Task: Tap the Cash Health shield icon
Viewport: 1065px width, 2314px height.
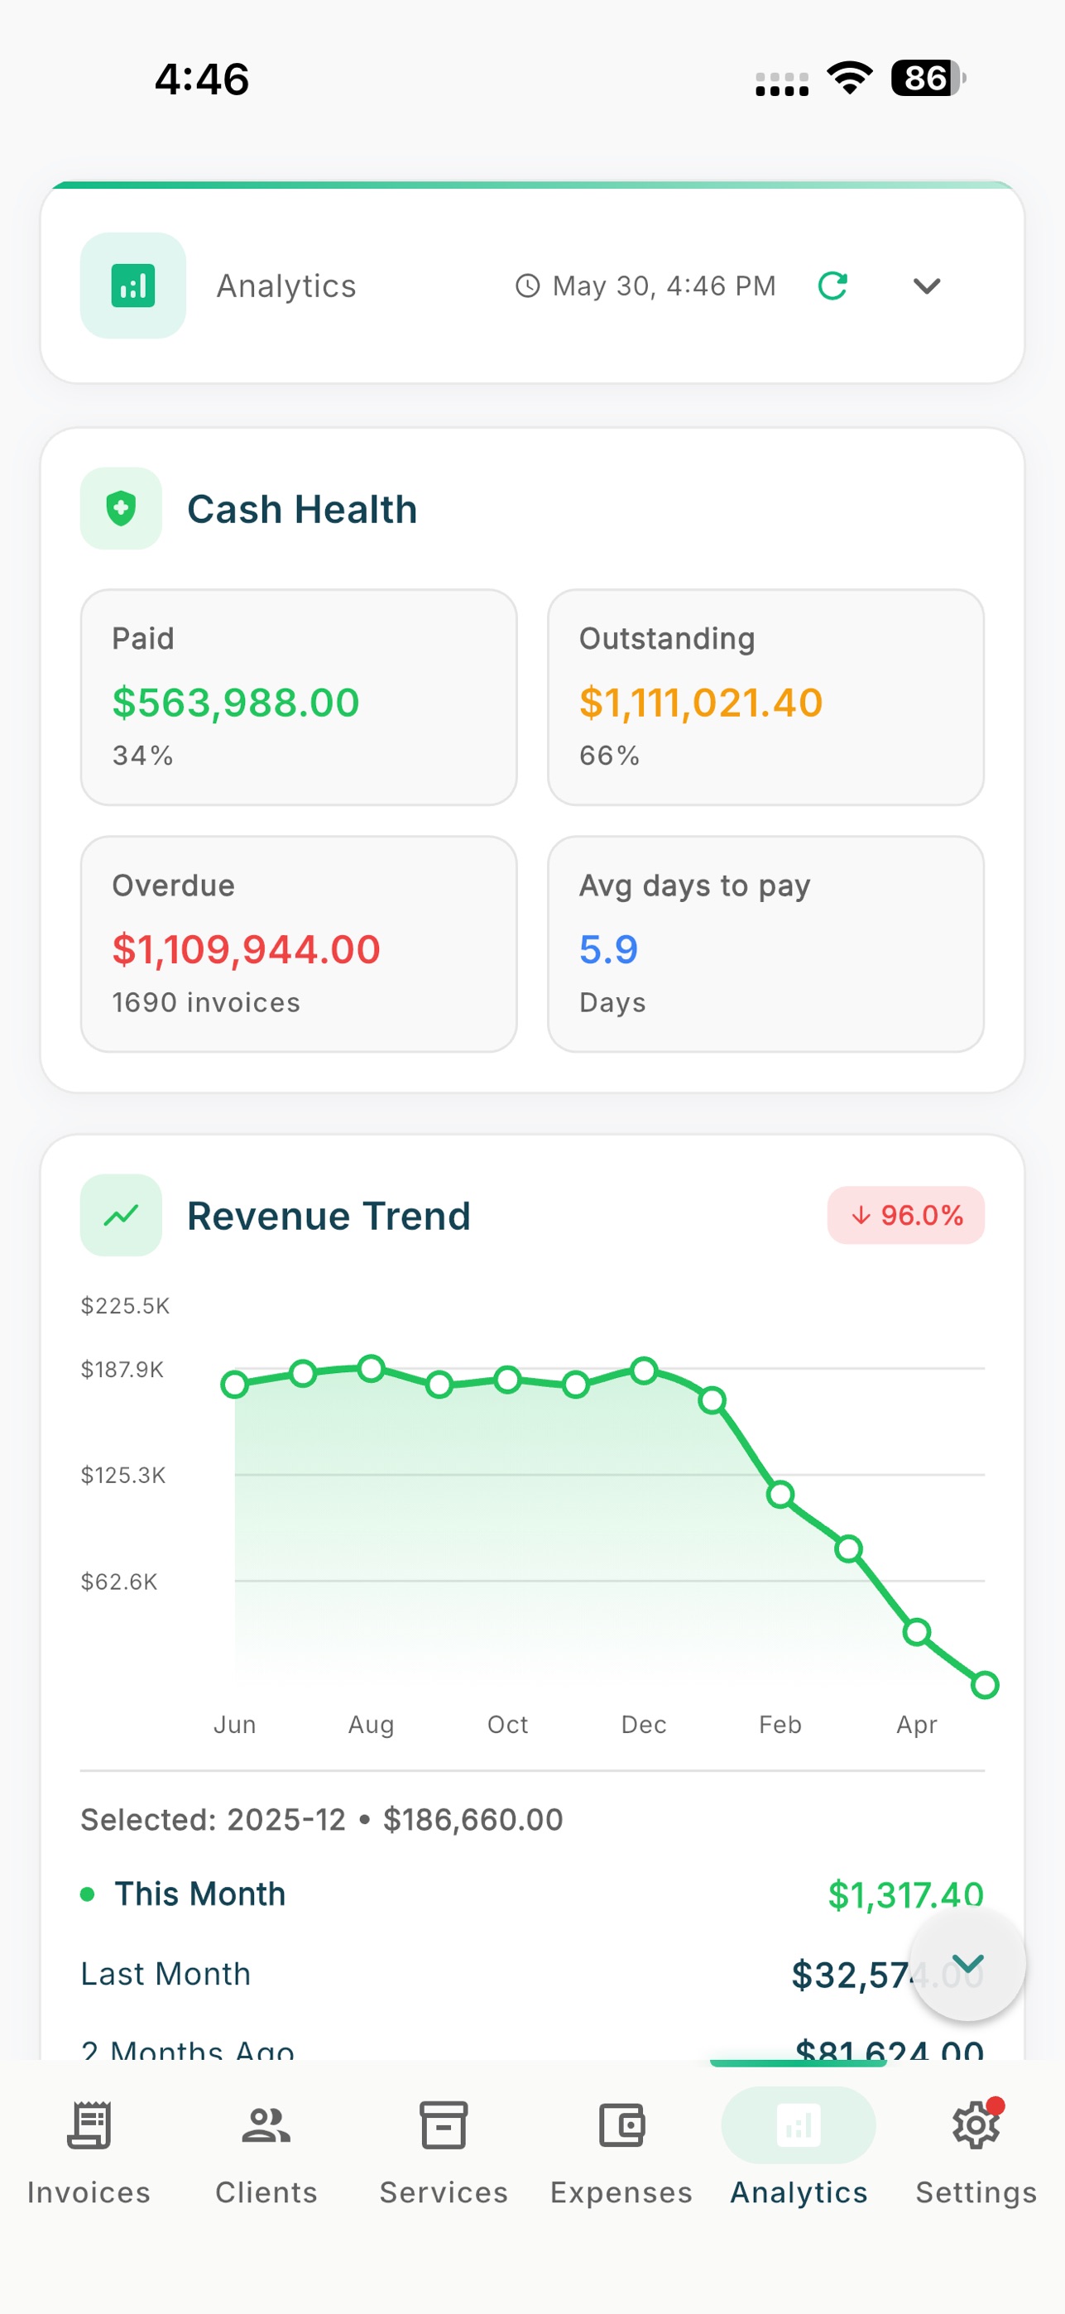Action: pyautogui.click(x=121, y=508)
